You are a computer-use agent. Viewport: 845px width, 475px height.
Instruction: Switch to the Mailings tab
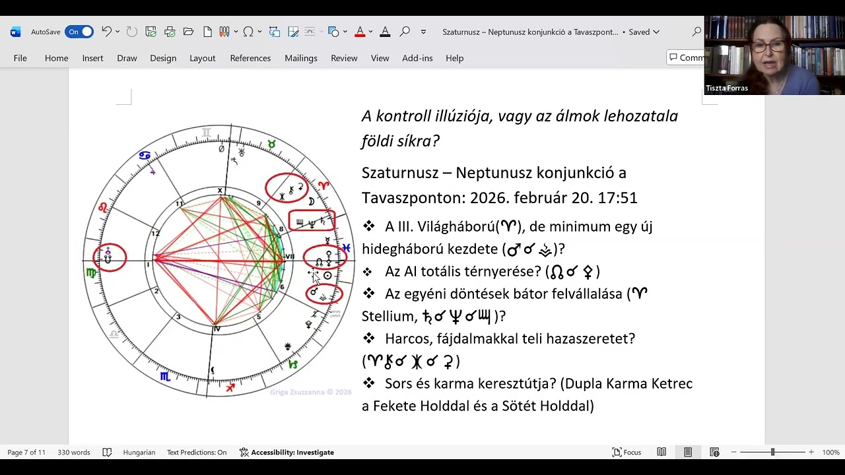(301, 58)
